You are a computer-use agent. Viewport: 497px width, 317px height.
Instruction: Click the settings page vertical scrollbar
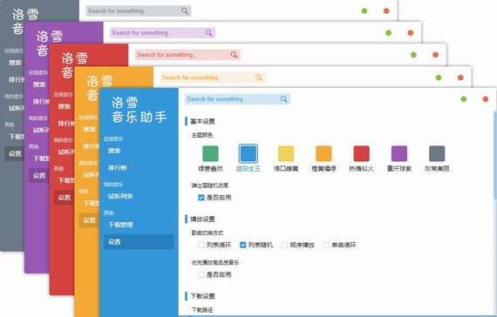click(x=494, y=155)
